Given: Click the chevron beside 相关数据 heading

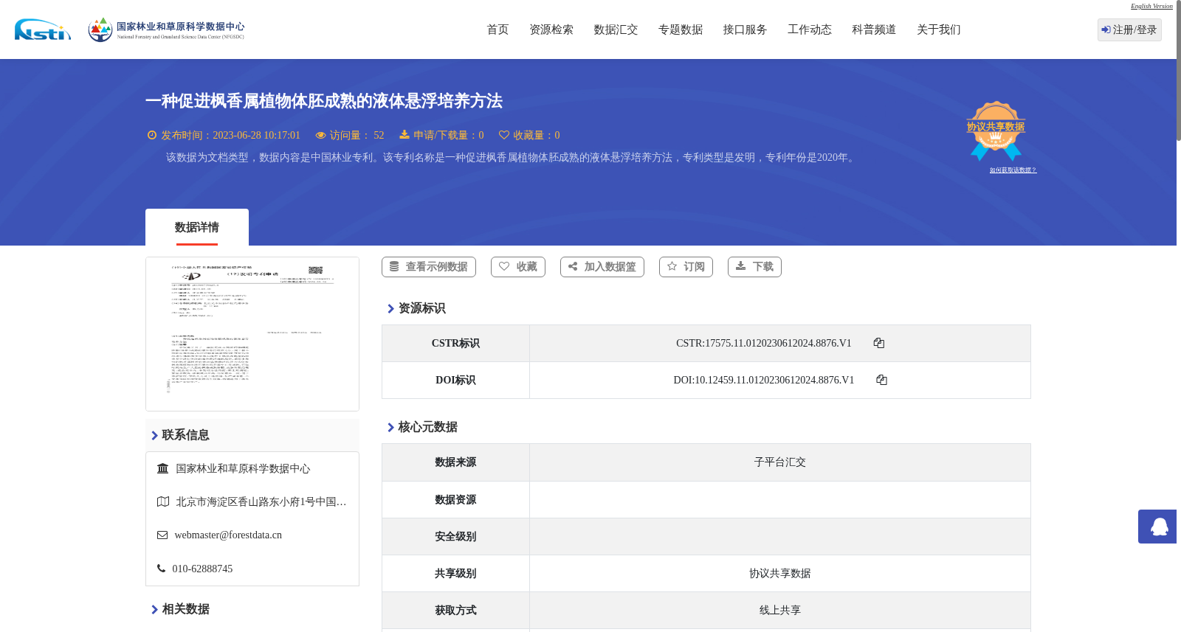Looking at the screenshot, I should coord(154,610).
